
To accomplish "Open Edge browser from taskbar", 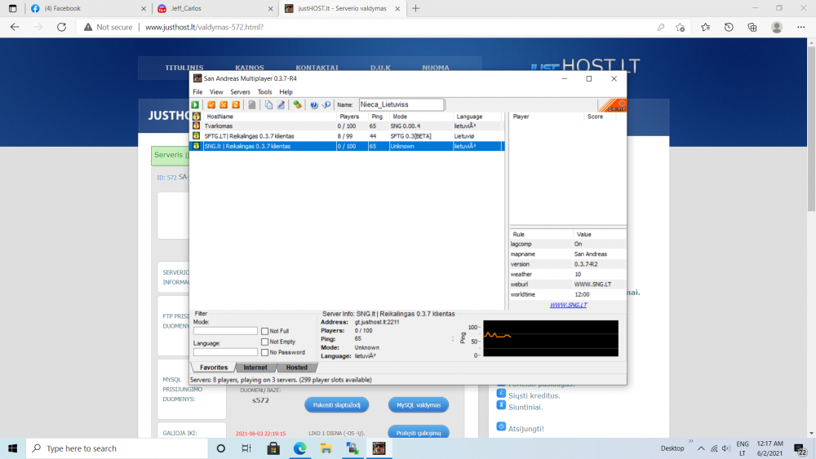I will [x=299, y=448].
